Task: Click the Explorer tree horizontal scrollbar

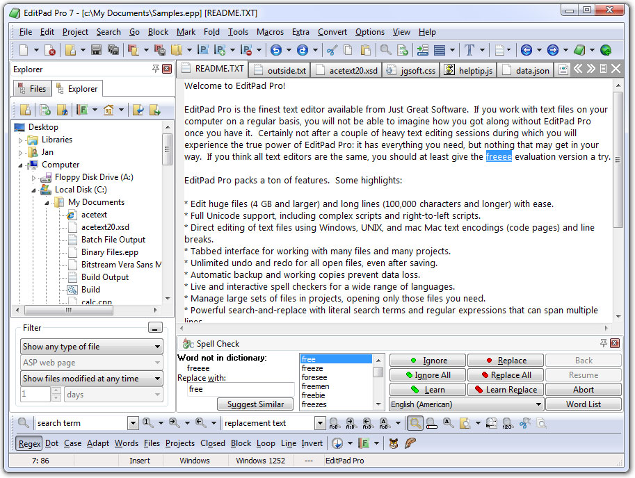Action: tap(68, 310)
